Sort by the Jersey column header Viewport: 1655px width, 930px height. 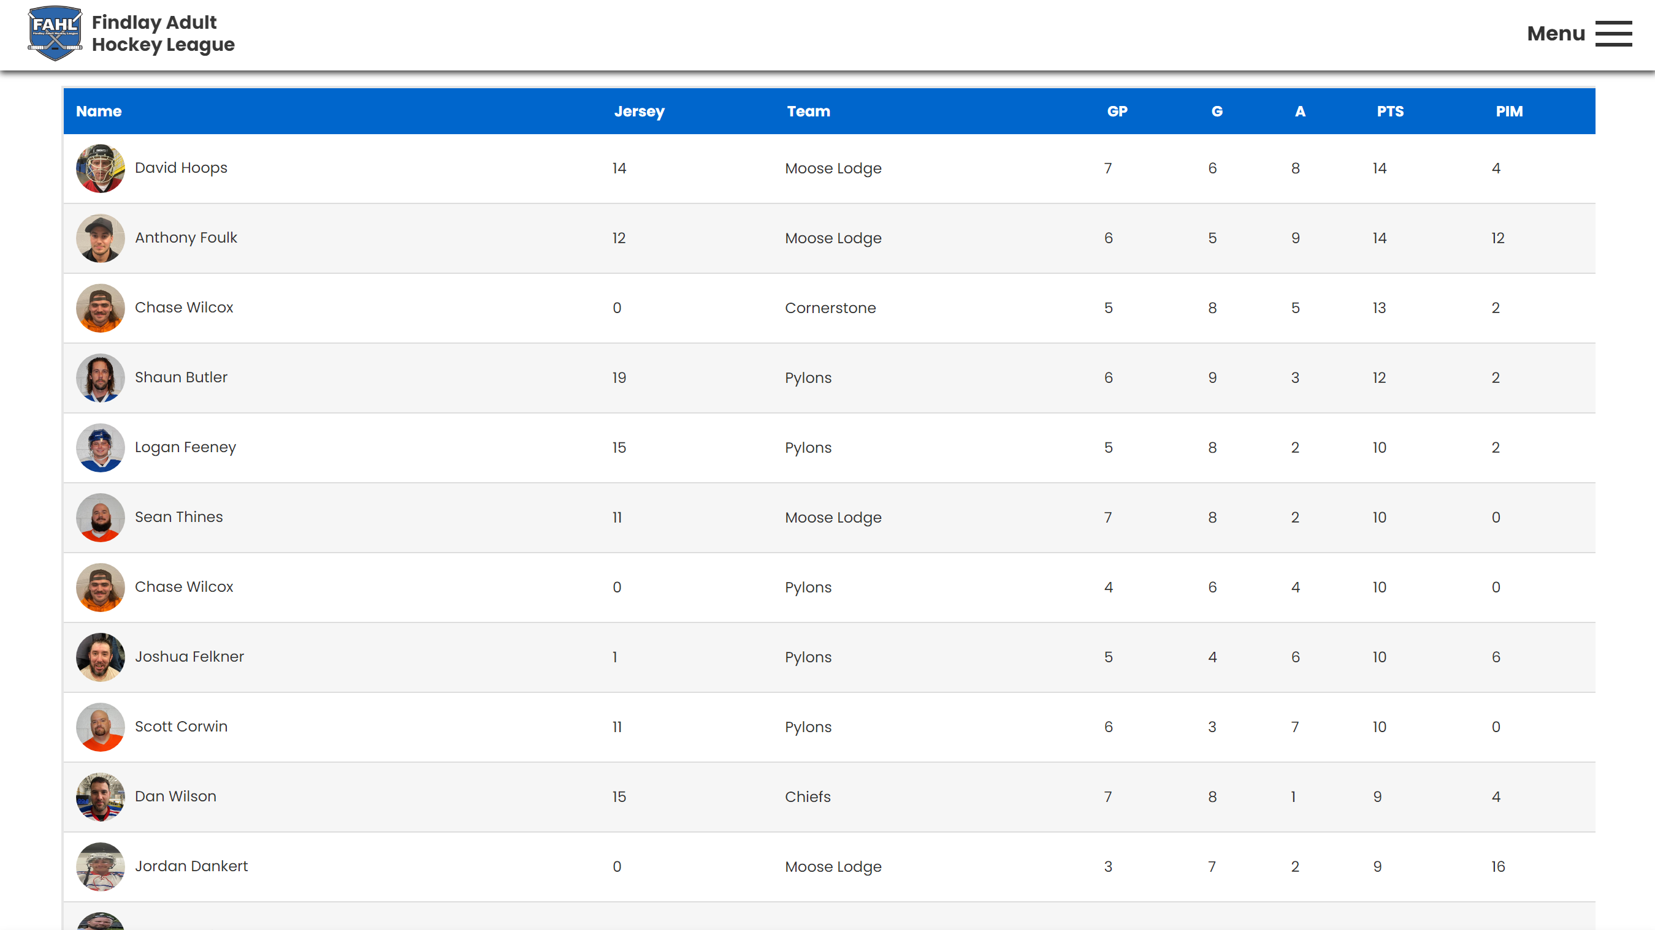click(640, 112)
